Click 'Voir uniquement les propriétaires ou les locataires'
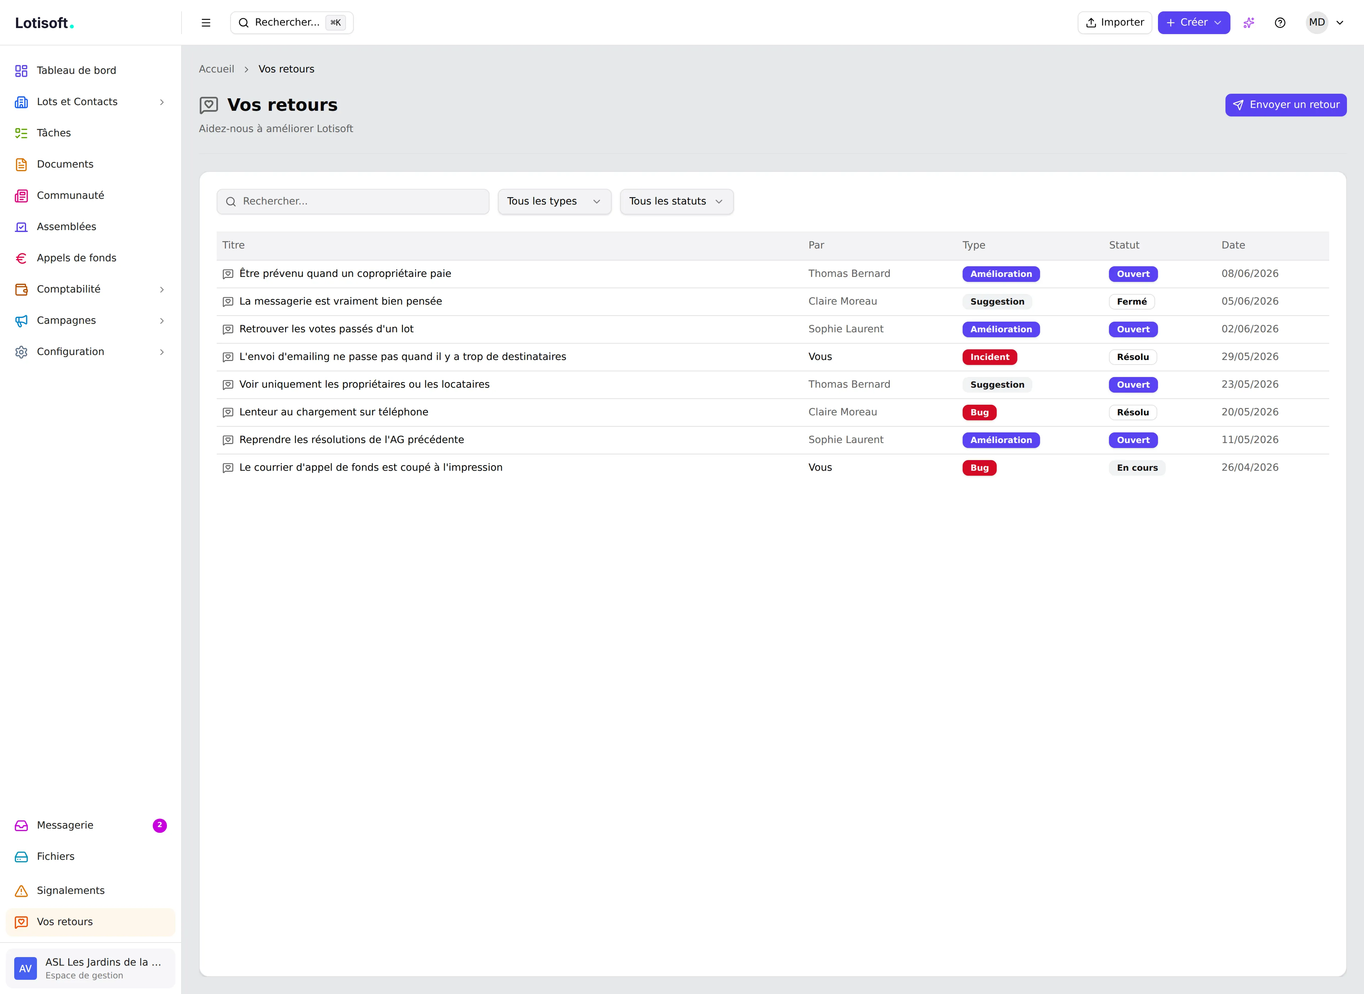The image size is (1364, 994). pos(364,384)
